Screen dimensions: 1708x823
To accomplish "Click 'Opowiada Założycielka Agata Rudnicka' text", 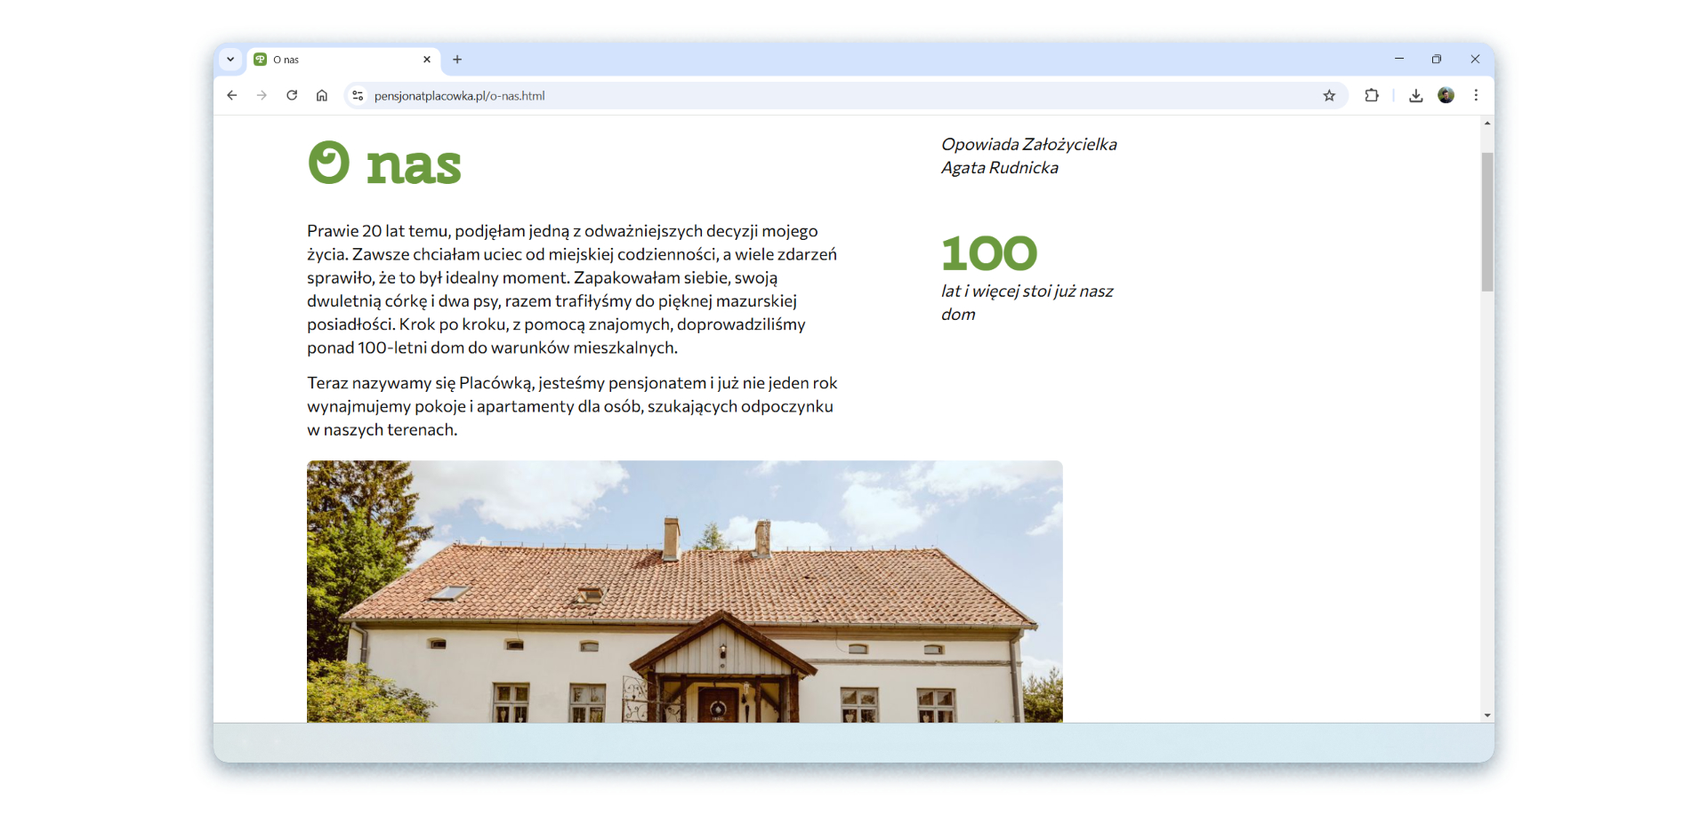I will click(x=1029, y=156).
